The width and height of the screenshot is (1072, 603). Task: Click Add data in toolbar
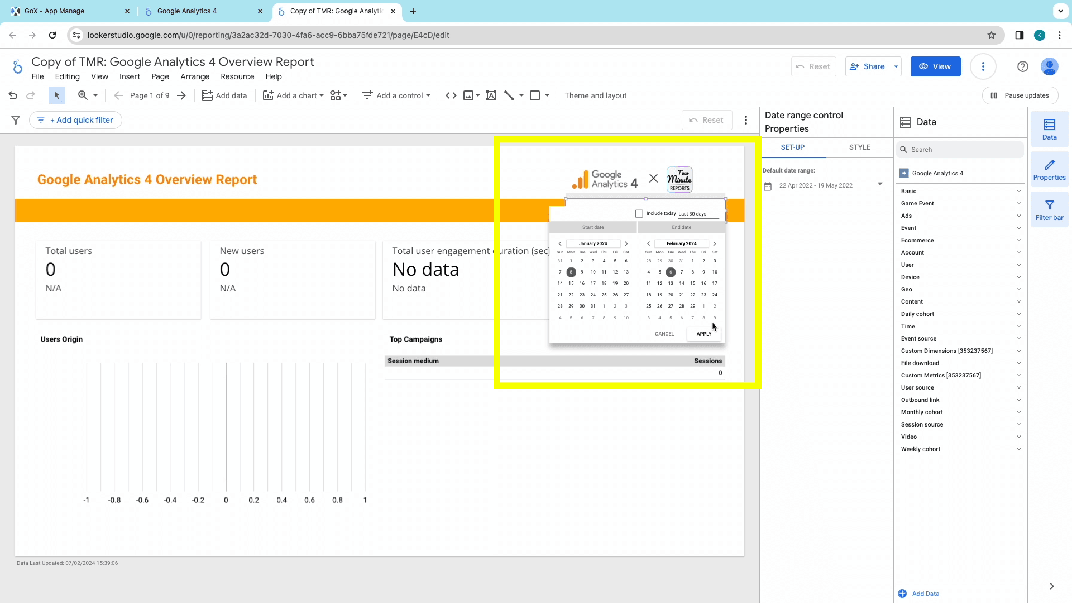tap(224, 95)
